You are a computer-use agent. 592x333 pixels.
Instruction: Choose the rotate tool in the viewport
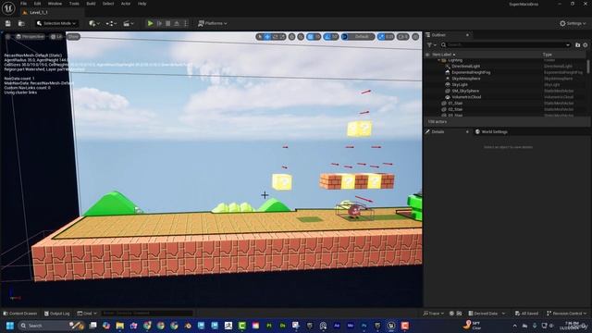[275, 37]
